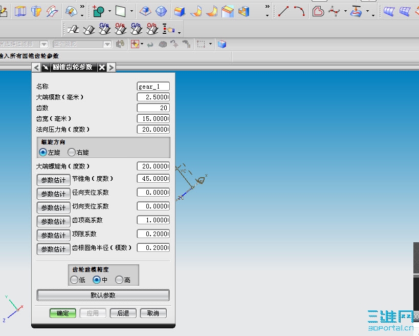
Task: Expand dropdown beside spline points icon
Action: click(x=345, y=11)
